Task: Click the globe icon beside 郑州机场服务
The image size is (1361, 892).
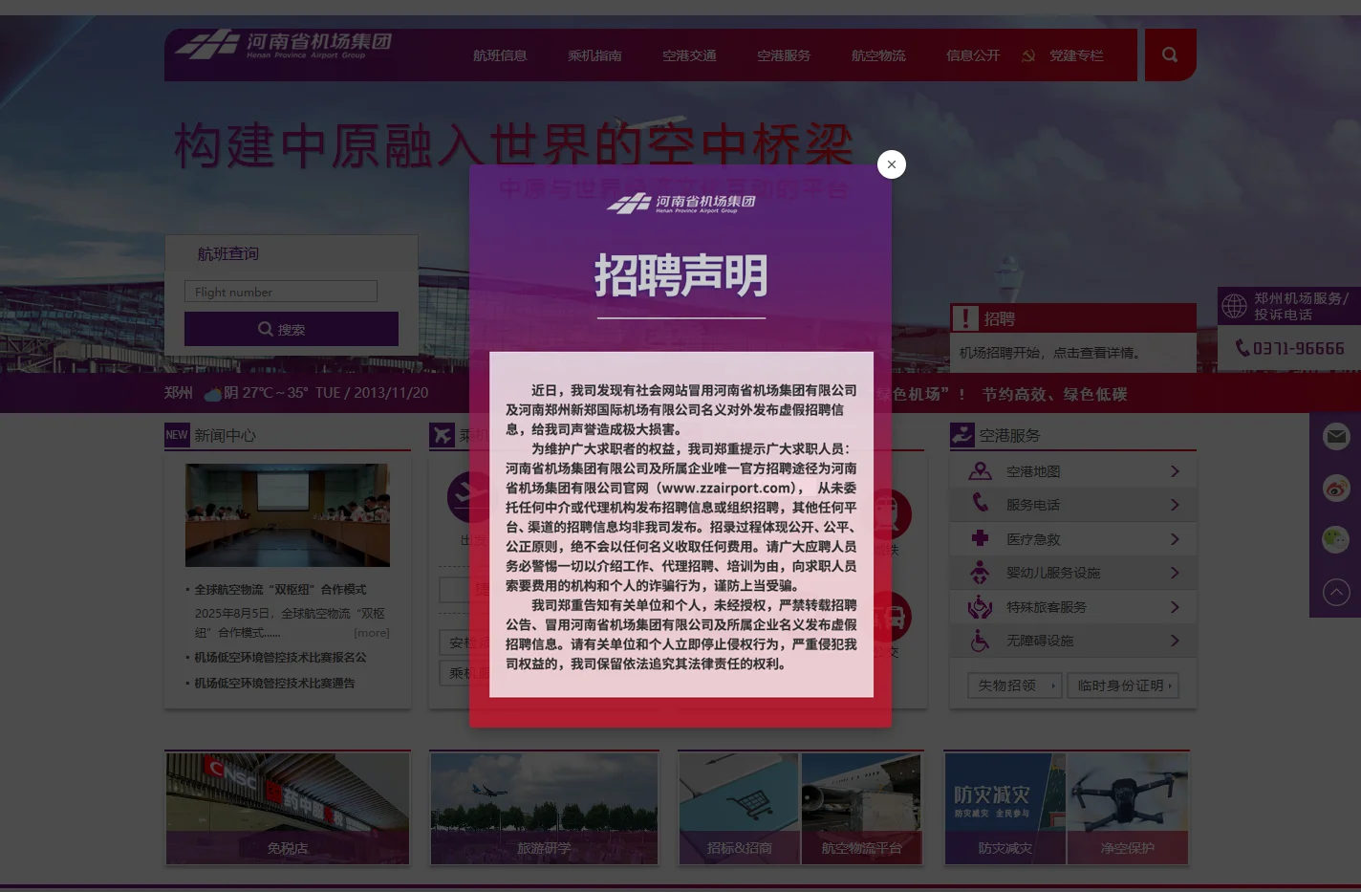Action: (x=1235, y=306)
